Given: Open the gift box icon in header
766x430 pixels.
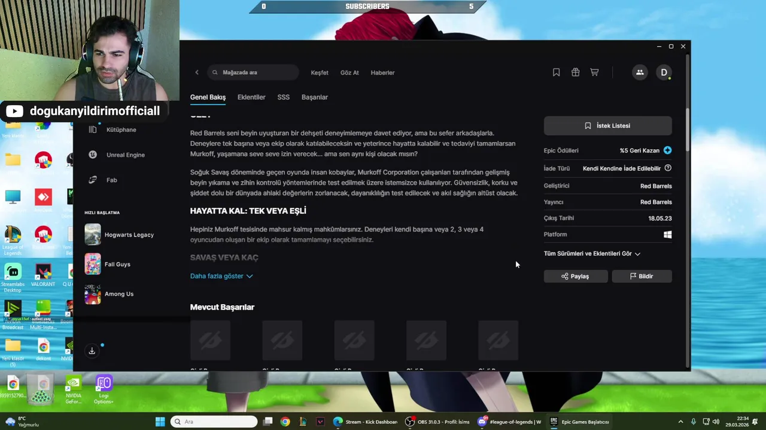Looking at the screenshot, I should coord(575,72).
